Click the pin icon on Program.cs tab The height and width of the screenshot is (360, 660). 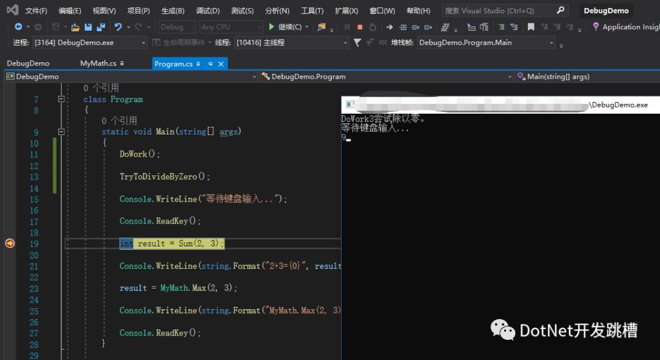click(x=210, y=64)
